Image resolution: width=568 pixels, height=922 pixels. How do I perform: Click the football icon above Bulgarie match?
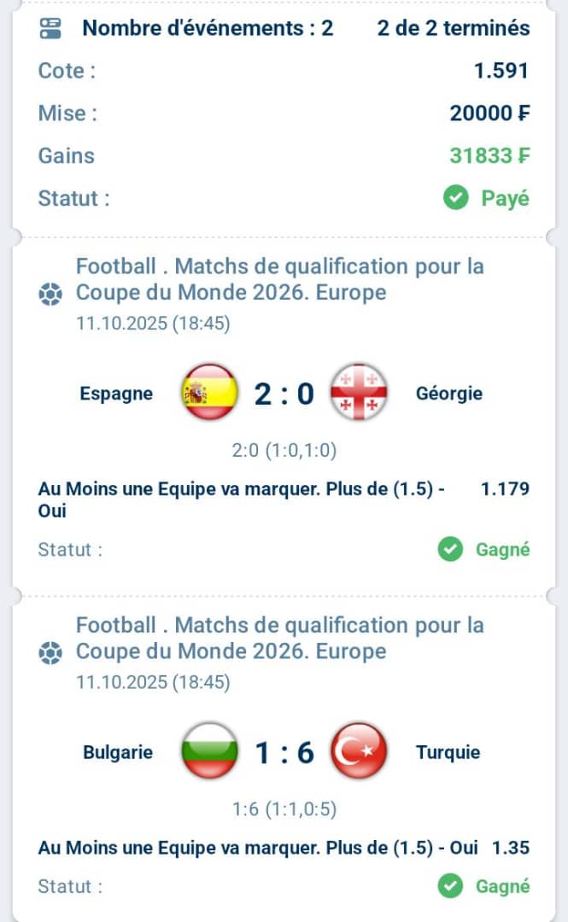(x=50, y=653)
